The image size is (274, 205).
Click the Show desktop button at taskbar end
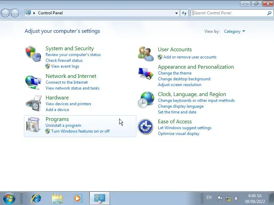271,199
